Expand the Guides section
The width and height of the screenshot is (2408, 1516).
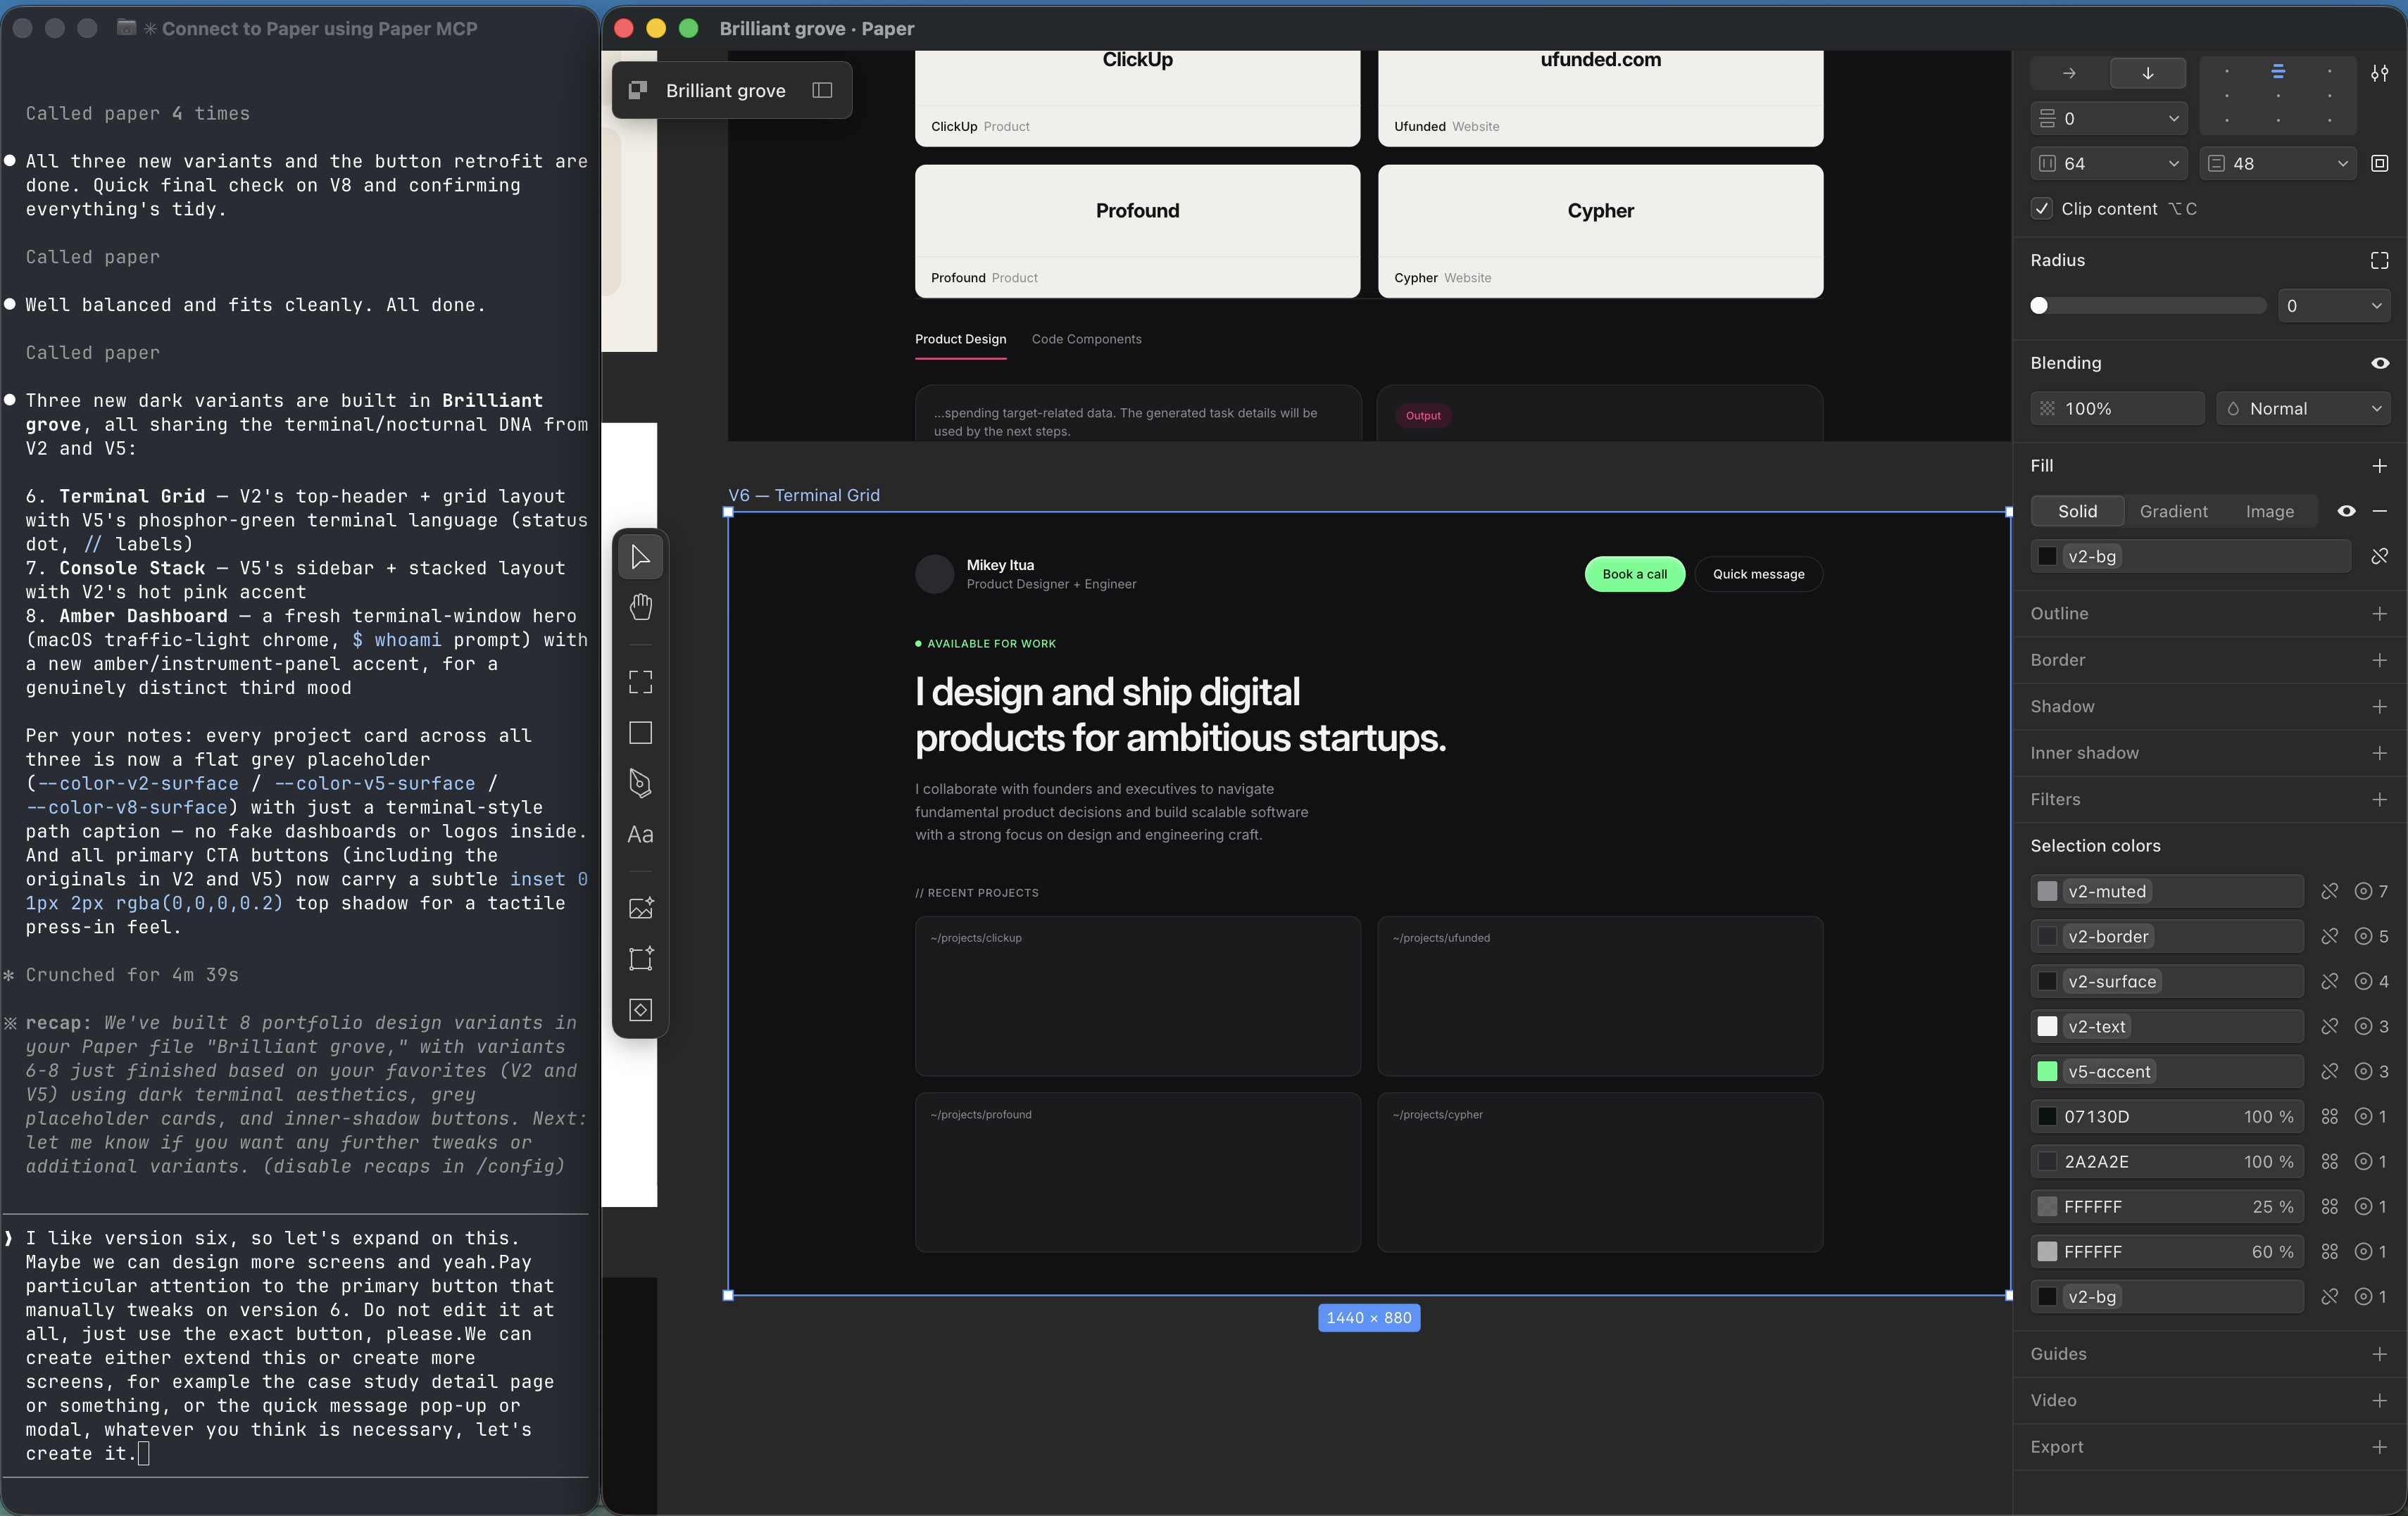coord(2379,1353)
